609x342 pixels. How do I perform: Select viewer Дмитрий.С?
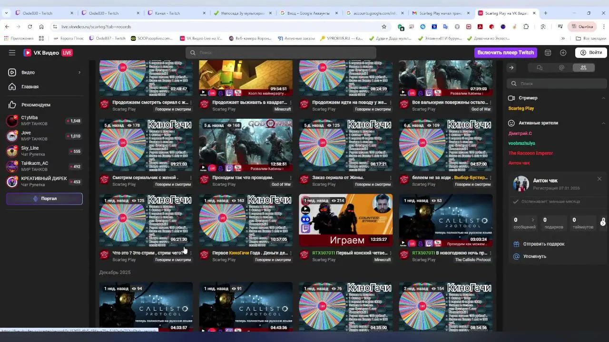pos(520,133)
